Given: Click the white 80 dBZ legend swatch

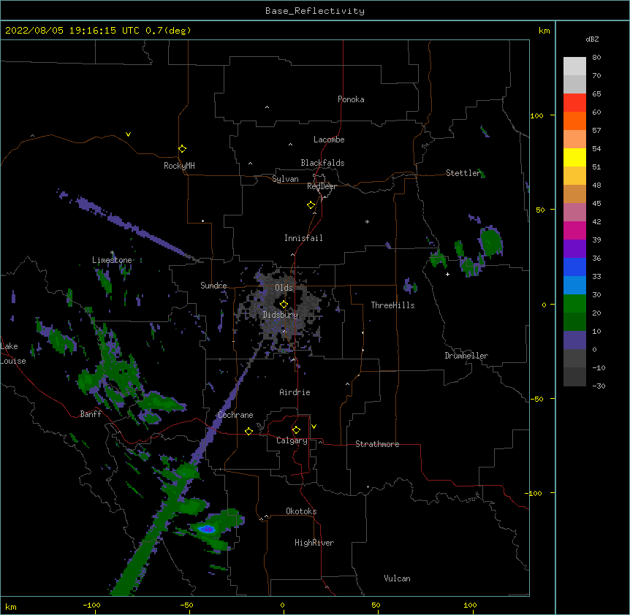Looking at the screenshot, I should (x=574, y=66).
